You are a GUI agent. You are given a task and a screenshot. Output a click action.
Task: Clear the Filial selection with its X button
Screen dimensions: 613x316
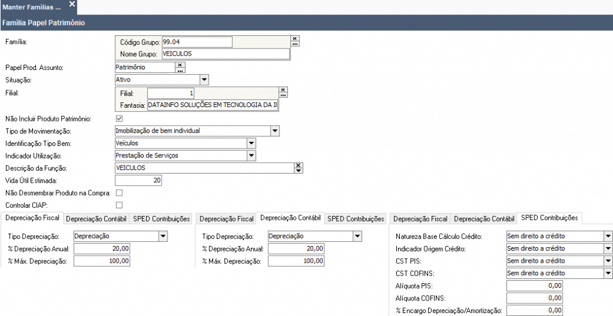tap(283, 90)
